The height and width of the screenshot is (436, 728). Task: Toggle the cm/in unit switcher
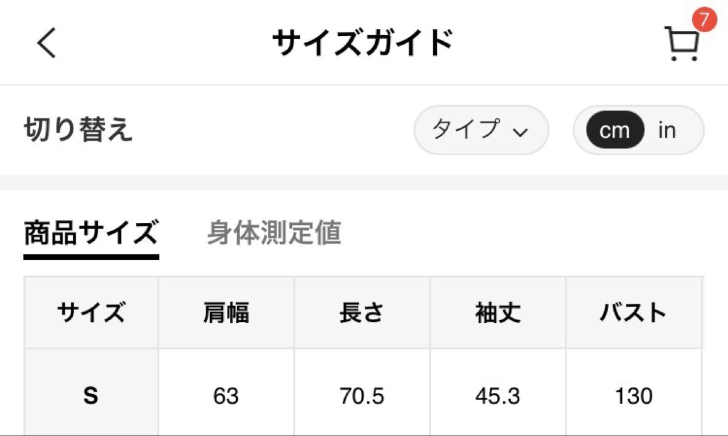pyautogui.click(x=638, y=130)
